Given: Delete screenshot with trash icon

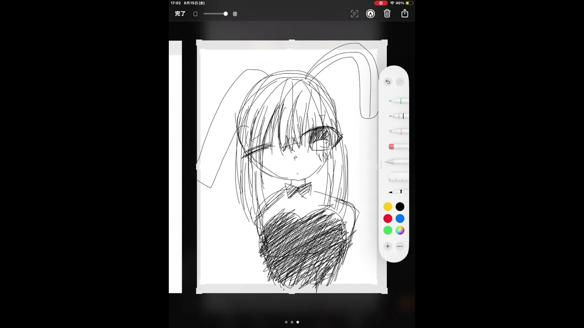Looking at the screenshot, I should click(x=387, y=14).
